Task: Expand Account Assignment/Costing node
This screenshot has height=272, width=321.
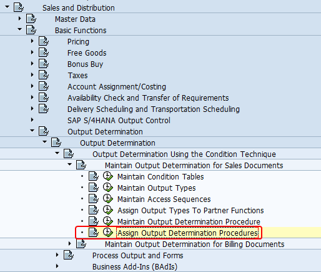Action: [32, 86]
